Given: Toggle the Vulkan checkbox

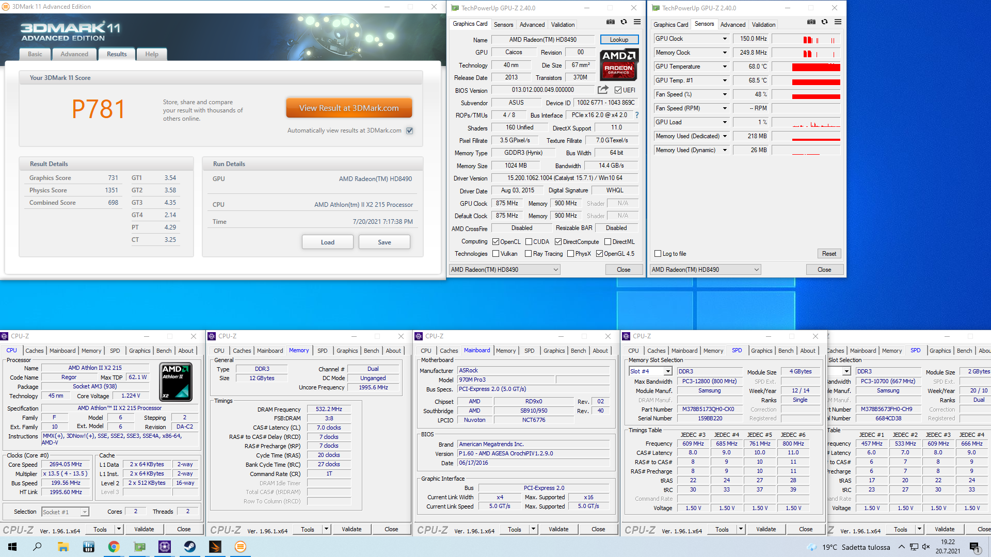Looking at the screenshot, I should coord(495,254).
